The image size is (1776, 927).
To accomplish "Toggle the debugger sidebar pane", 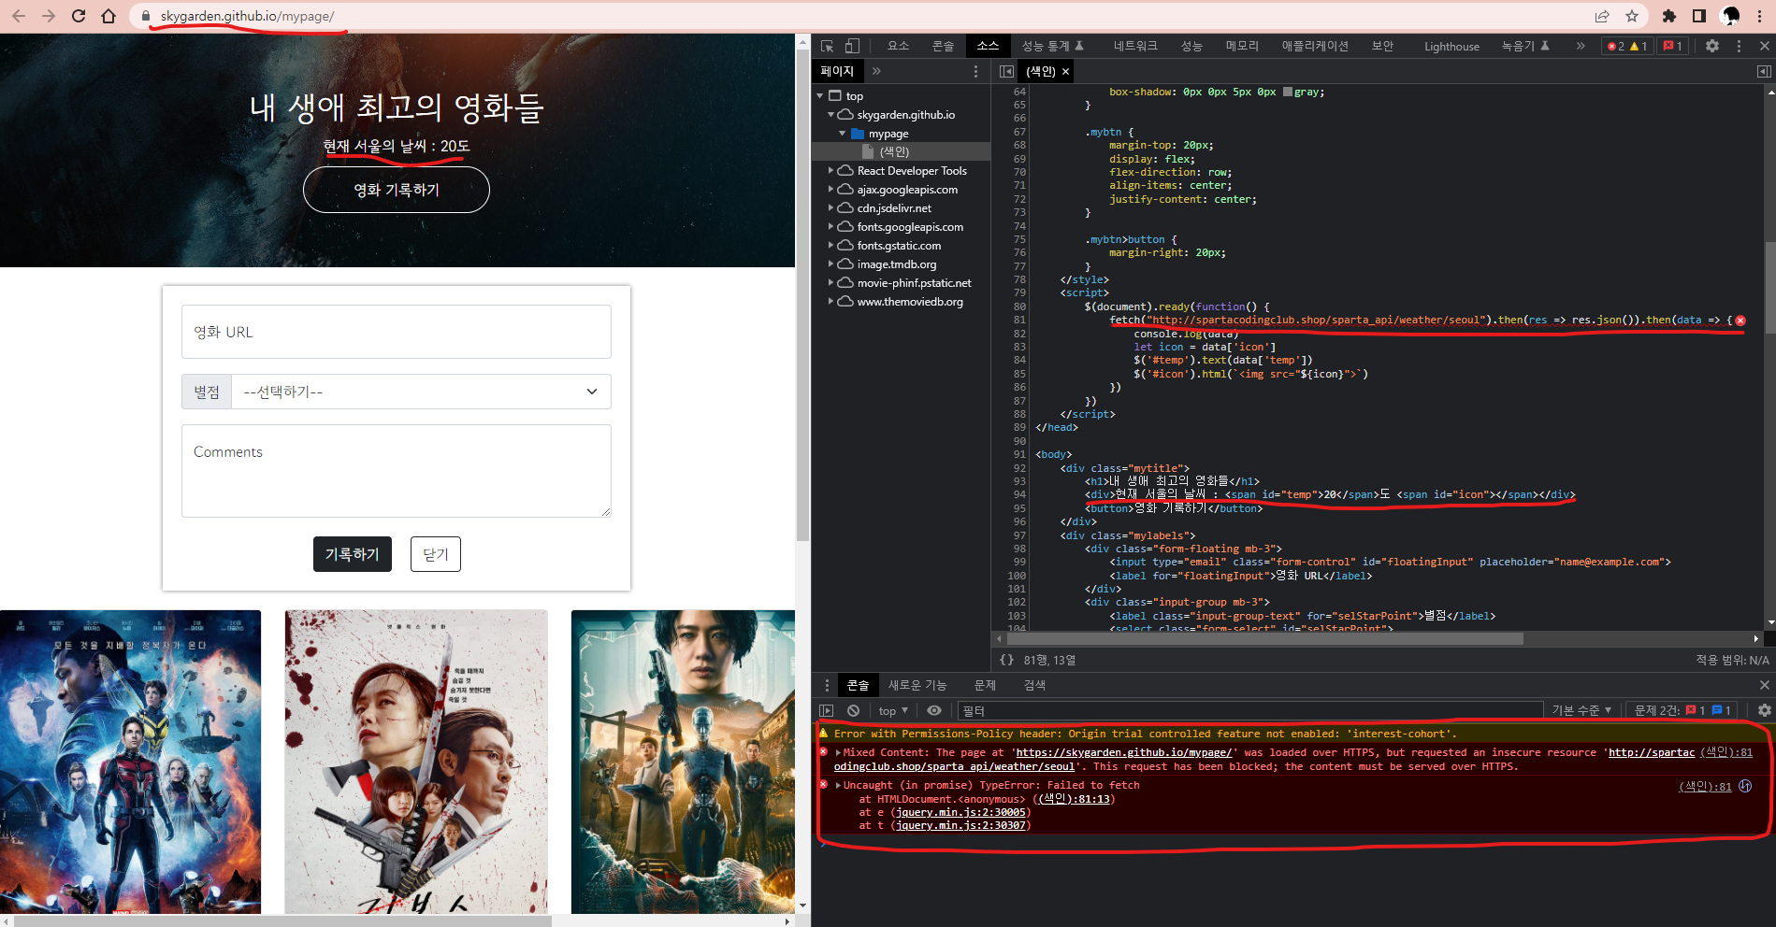I will point(1763,71).
